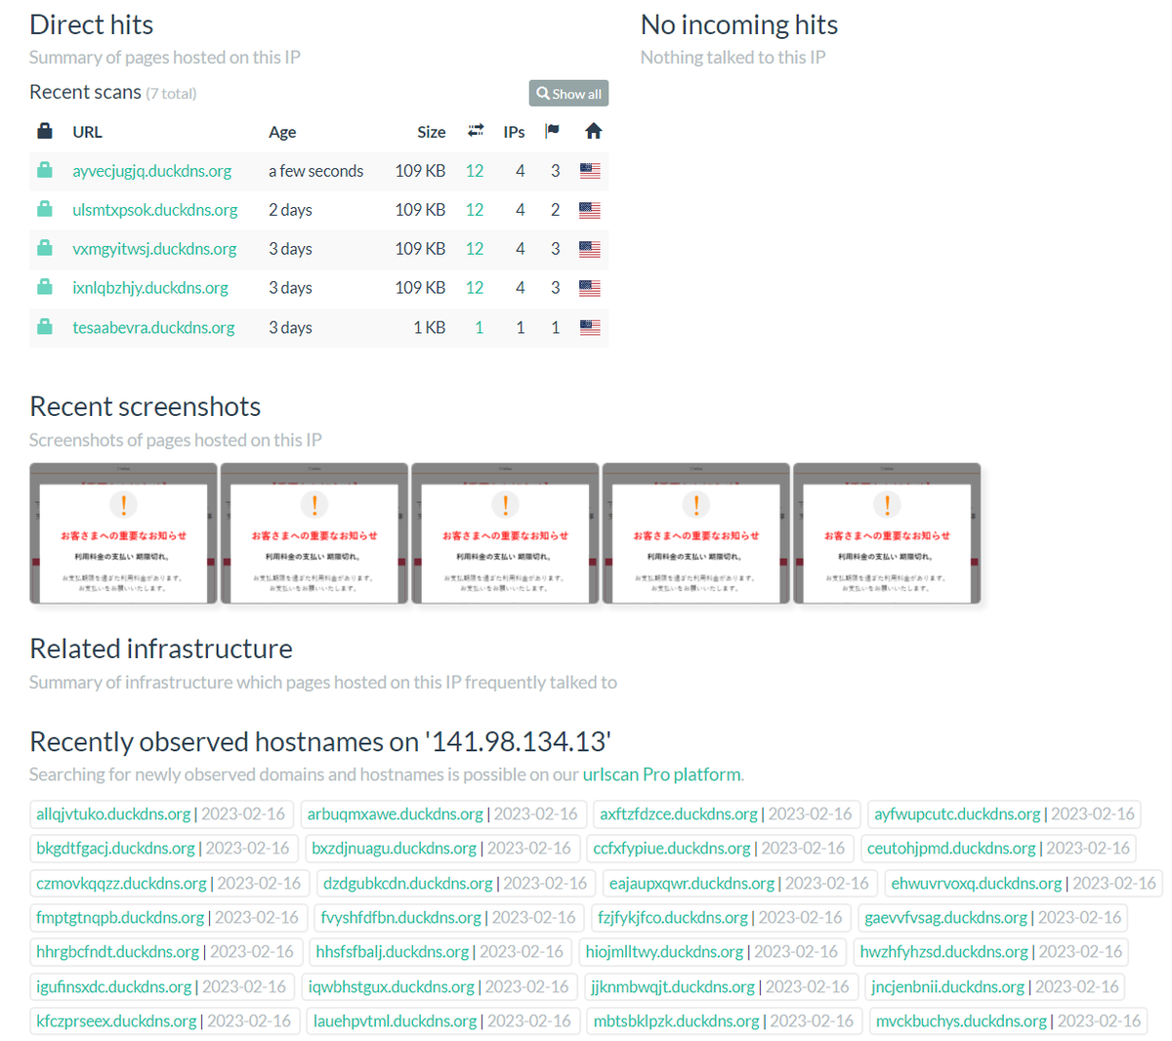Click hostname iqwbhstgux.duckdns.org

(x=392, y=987)
